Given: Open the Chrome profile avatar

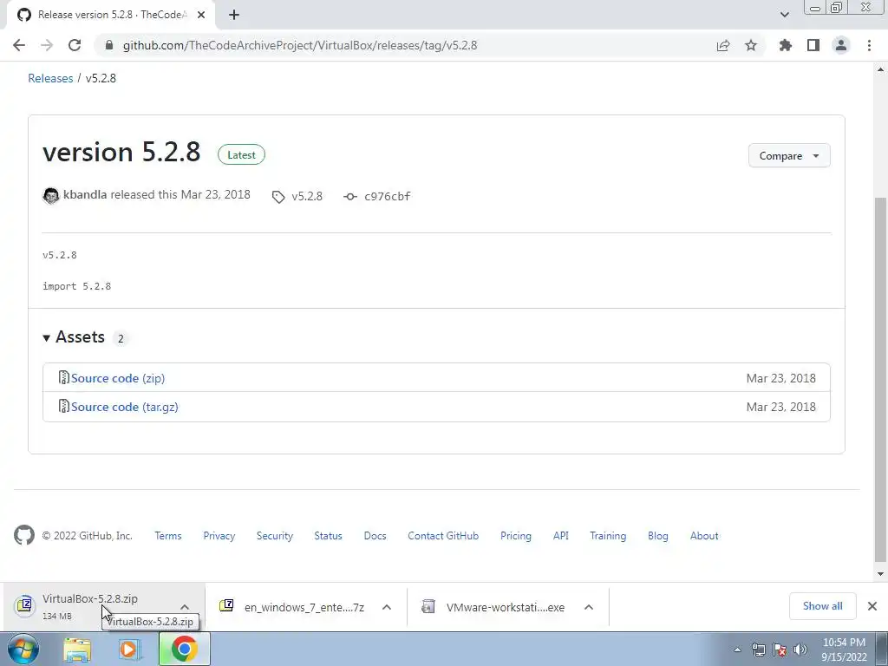Looking at the screenshot, I should tap(841, 45).
